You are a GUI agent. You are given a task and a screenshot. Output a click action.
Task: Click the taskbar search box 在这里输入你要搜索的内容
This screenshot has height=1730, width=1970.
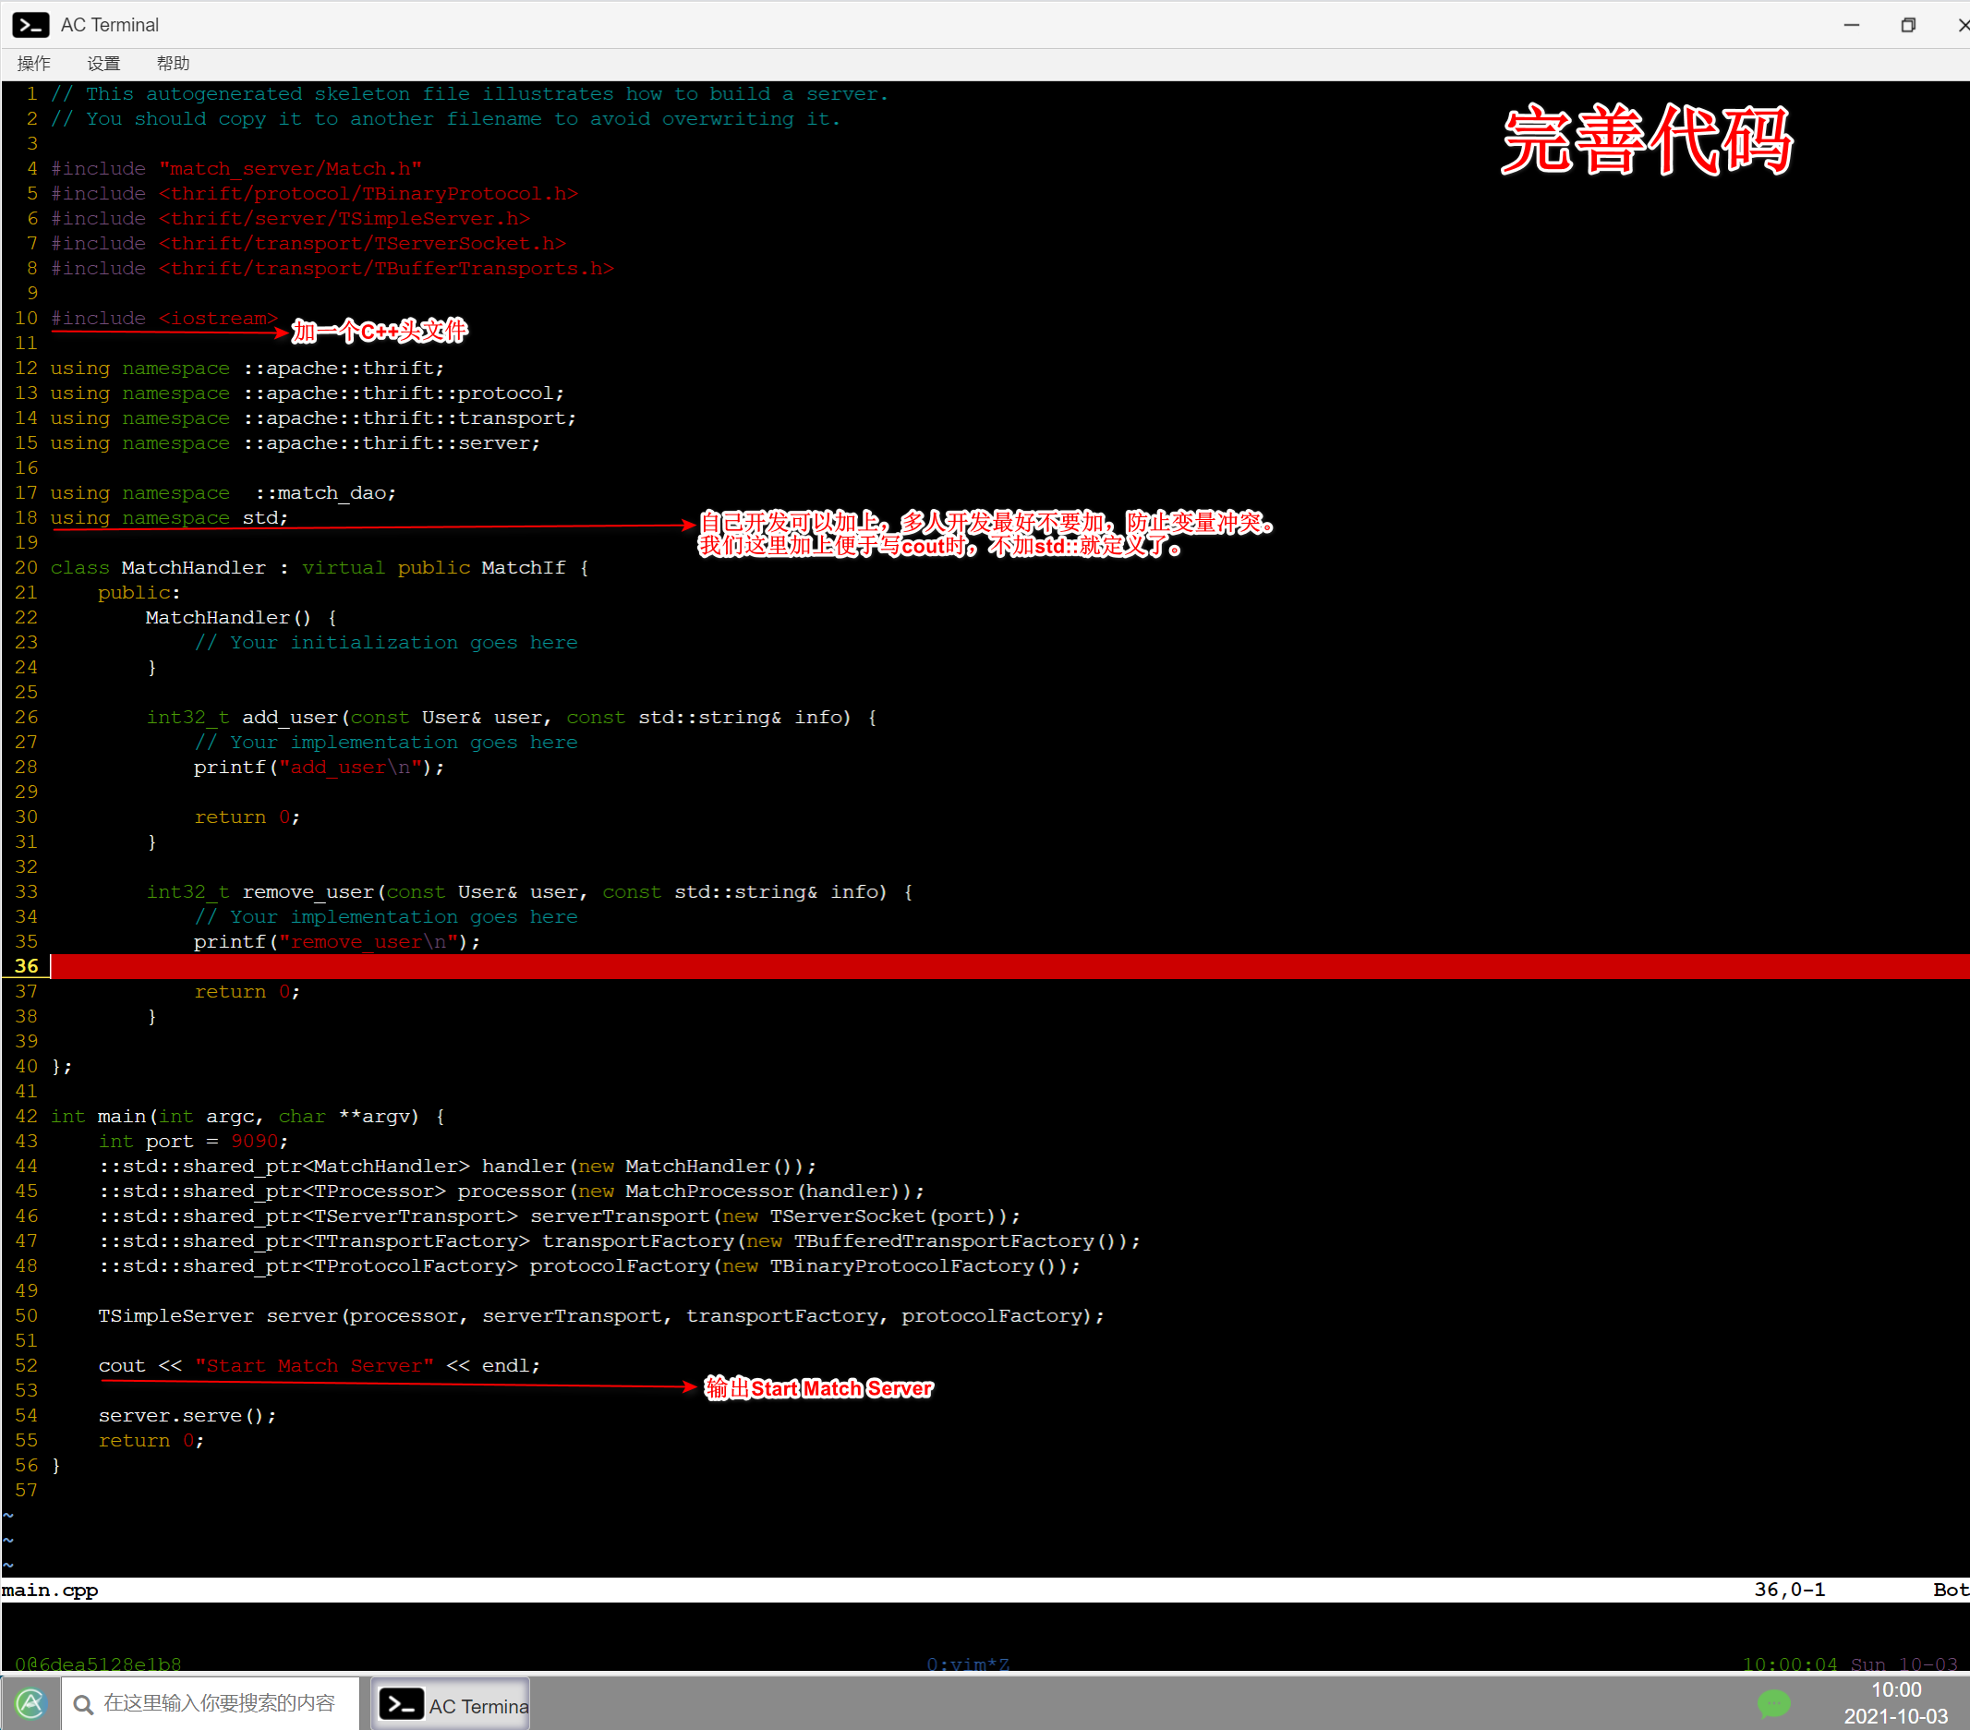click(x=210, y=1703)
